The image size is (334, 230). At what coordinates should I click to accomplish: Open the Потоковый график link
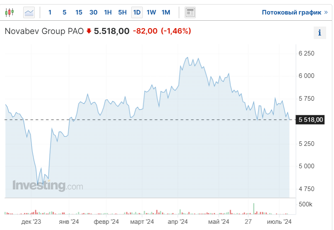[295, 12]
